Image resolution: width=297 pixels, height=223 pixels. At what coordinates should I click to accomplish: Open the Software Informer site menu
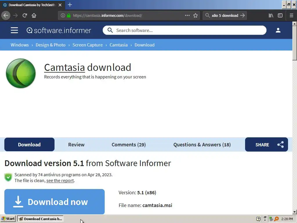click(x=15, y=30)
